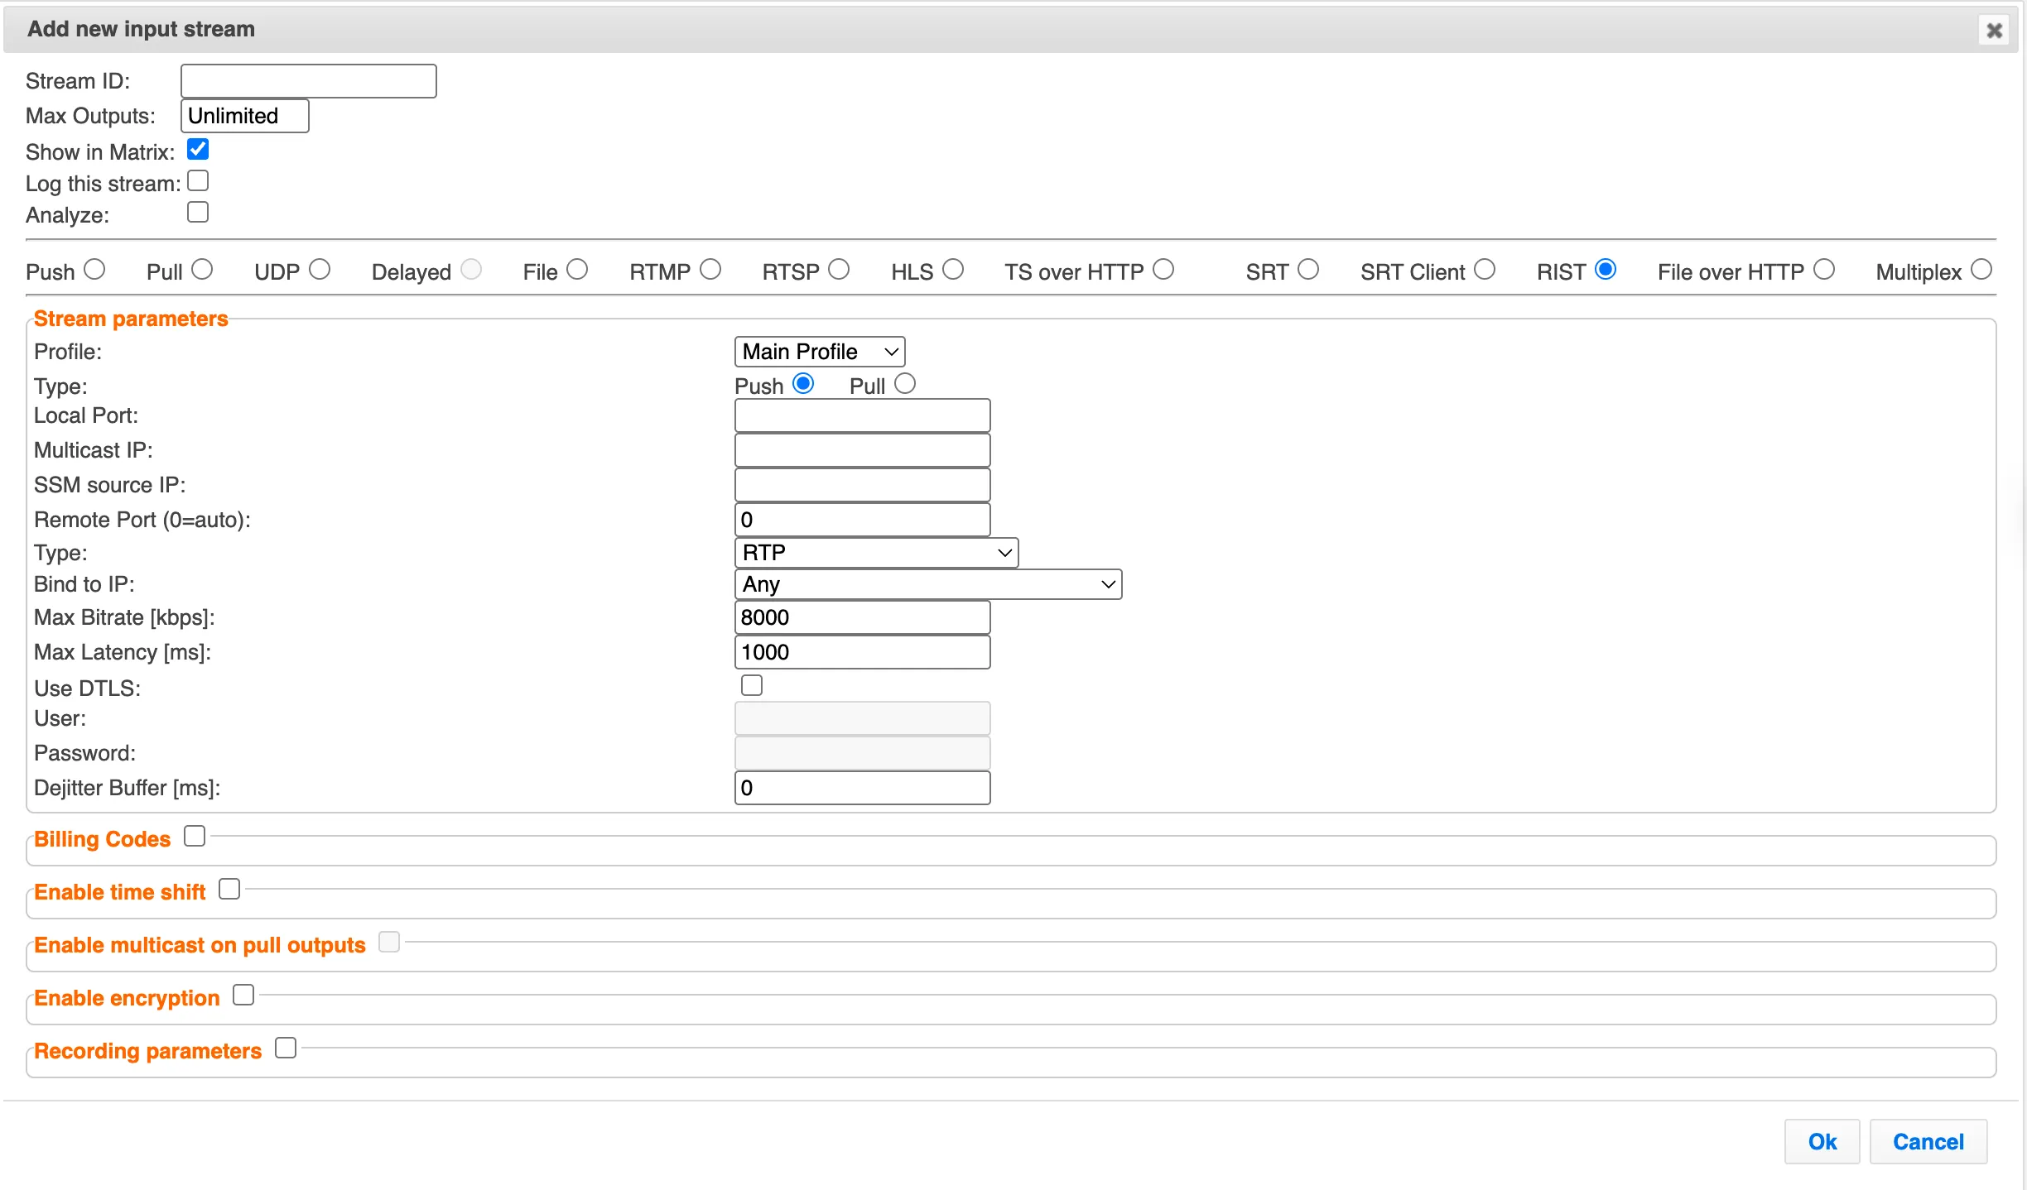The height and width of the screenshot is (1190, 2027).
Task: Open the Bind to IP dropdown
Action: pyautogui.click(x=928, y=584)
